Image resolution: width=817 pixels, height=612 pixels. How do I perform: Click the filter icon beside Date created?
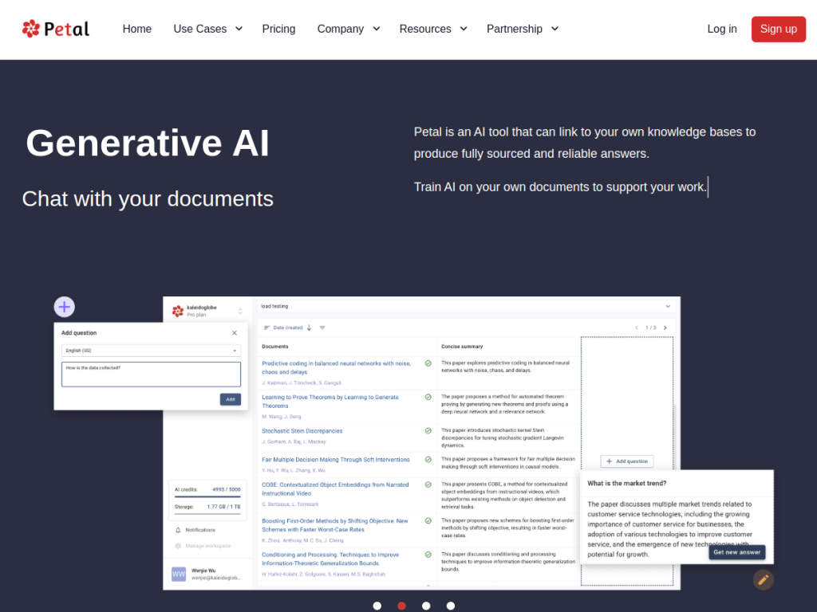322,328
